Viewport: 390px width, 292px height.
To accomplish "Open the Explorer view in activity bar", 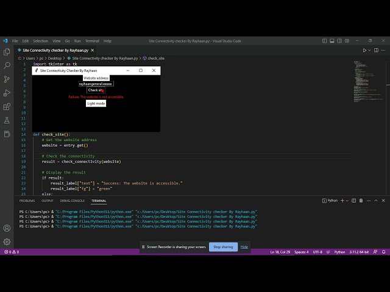I will click(x=7, y=52).
